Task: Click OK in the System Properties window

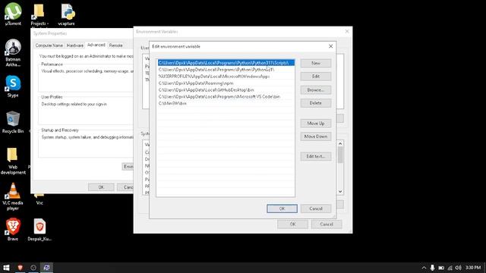Action: click(101, 187)
